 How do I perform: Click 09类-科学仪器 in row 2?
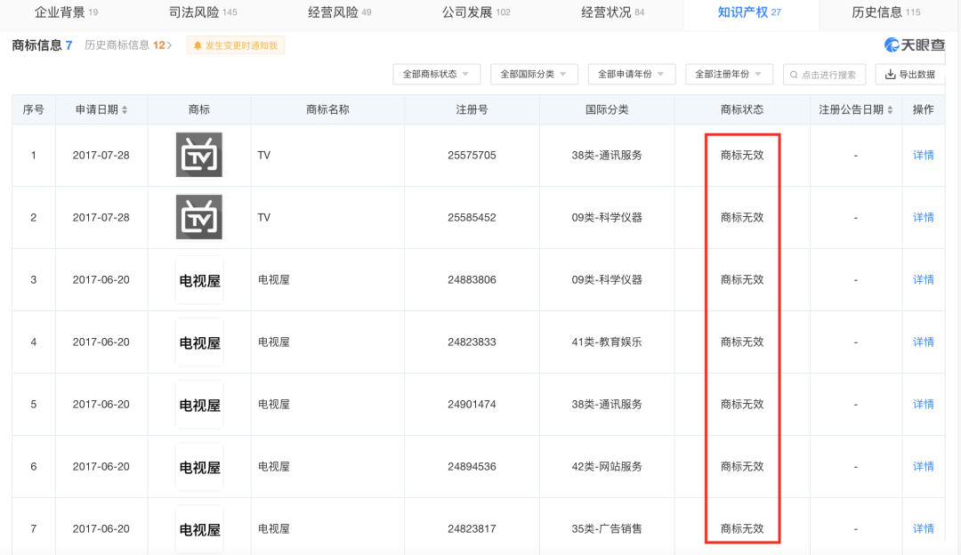(x=607, y=218)
